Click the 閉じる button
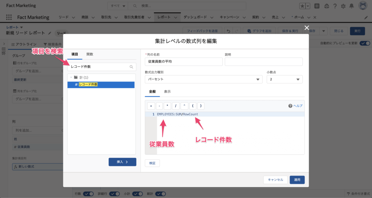This screenshot has width=372, height=198. [339, 31]
